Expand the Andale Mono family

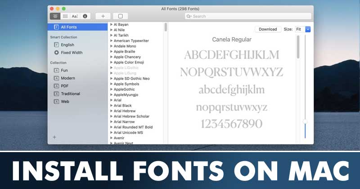(111, 46)
